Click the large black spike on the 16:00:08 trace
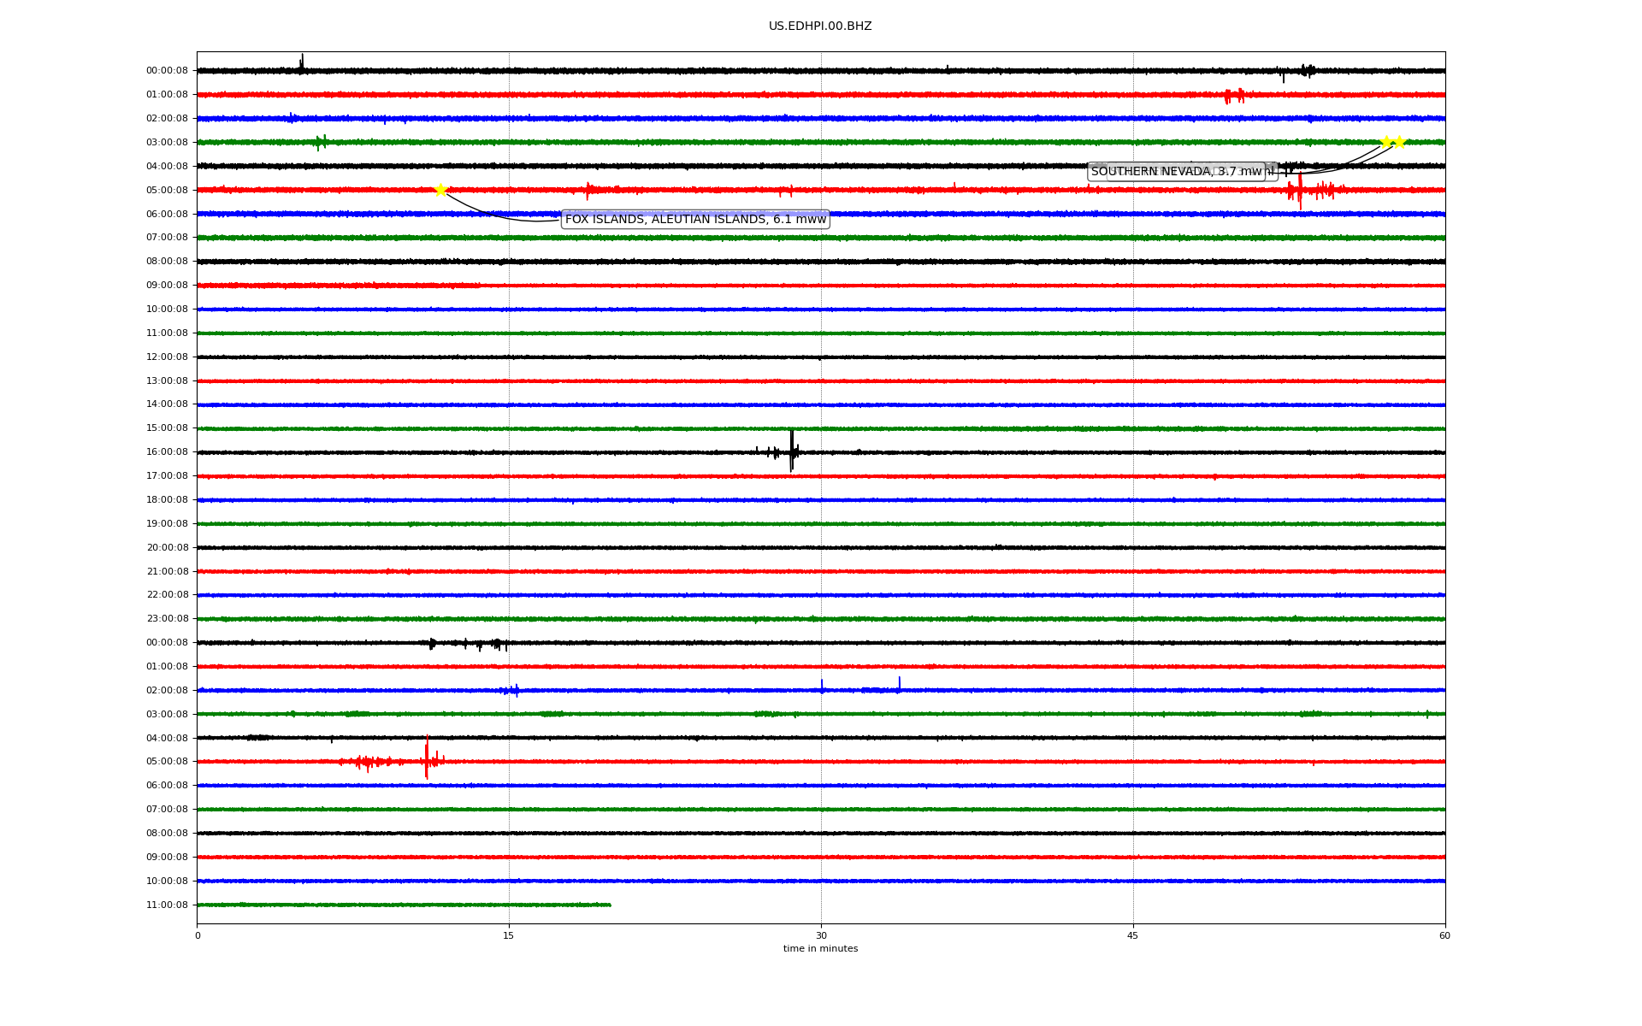Image resolution: width=1642 pixels, height=1026 pixels. pos(792,451)
